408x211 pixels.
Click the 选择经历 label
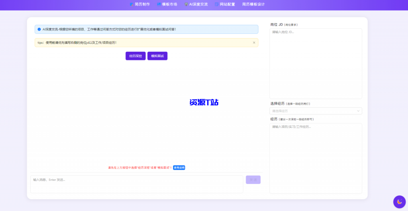[x=277, y=104]
